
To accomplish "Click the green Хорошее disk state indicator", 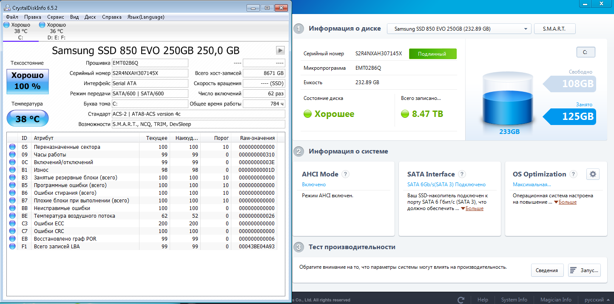I will pos(329,114).
